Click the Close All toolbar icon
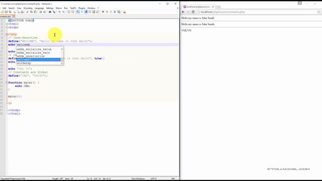Viewport: 322px width, 181px height. pos(19,12)
